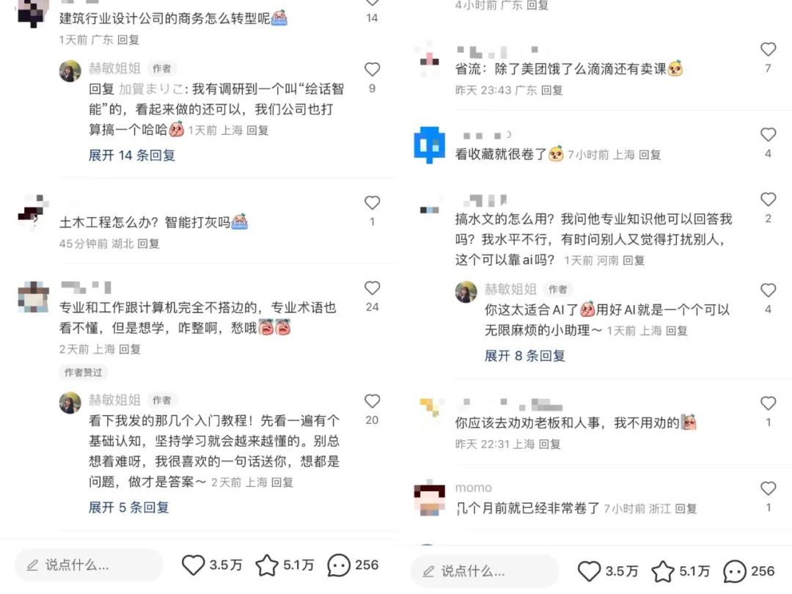Screen dimensions: 792x594
Task: Tap the left star favorites icon 5.1万
Action: [x=267, y=565]
